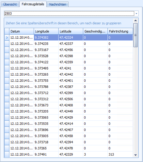Open the vehicle 2503 dropdown arrow

(x=136, y=14)
